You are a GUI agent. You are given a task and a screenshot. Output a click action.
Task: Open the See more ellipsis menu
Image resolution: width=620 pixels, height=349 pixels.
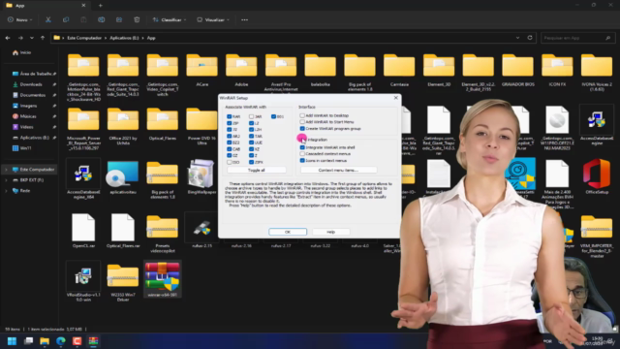[244, 19]
